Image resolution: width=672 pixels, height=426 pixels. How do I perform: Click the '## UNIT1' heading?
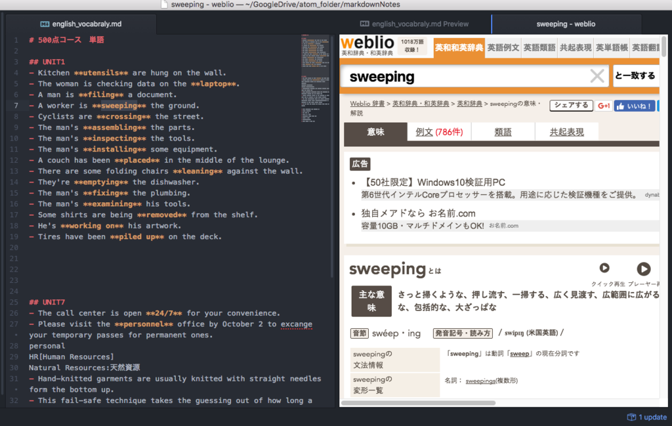(47, 62)
